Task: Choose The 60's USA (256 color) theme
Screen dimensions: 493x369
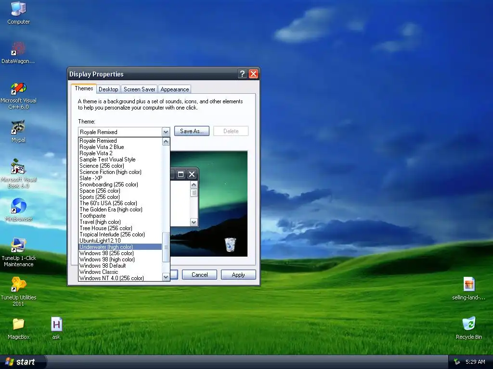Action: 120,203
